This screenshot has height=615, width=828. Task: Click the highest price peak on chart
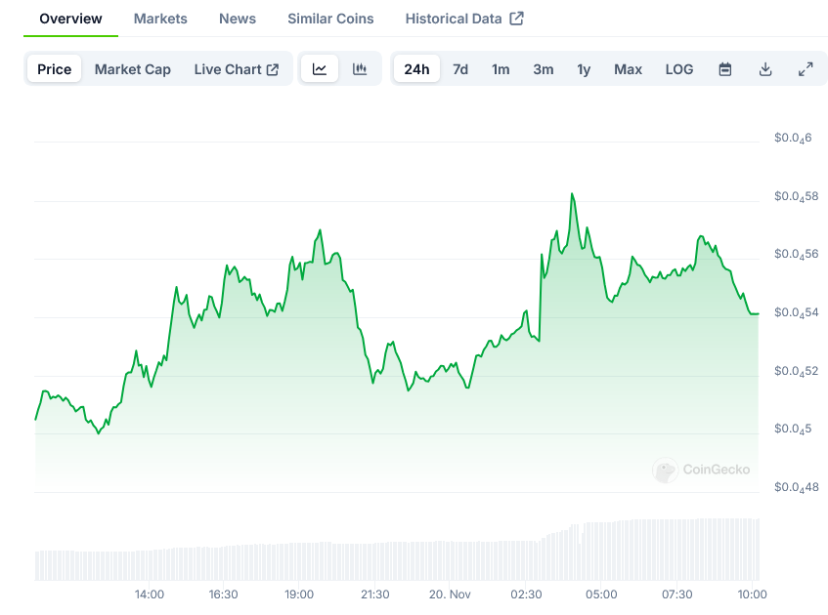(572, 194)
